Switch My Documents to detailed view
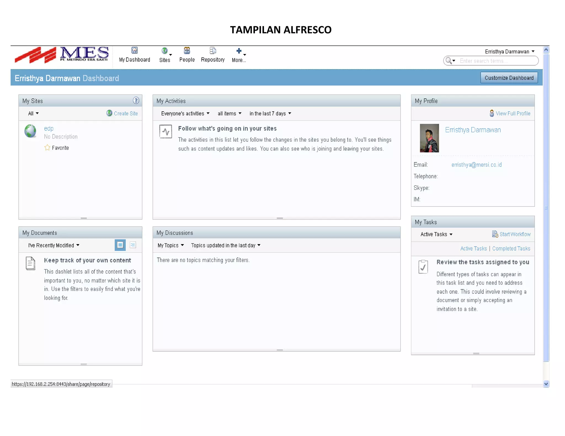Viewport: 565px width, 436px height. pos(120,245)
